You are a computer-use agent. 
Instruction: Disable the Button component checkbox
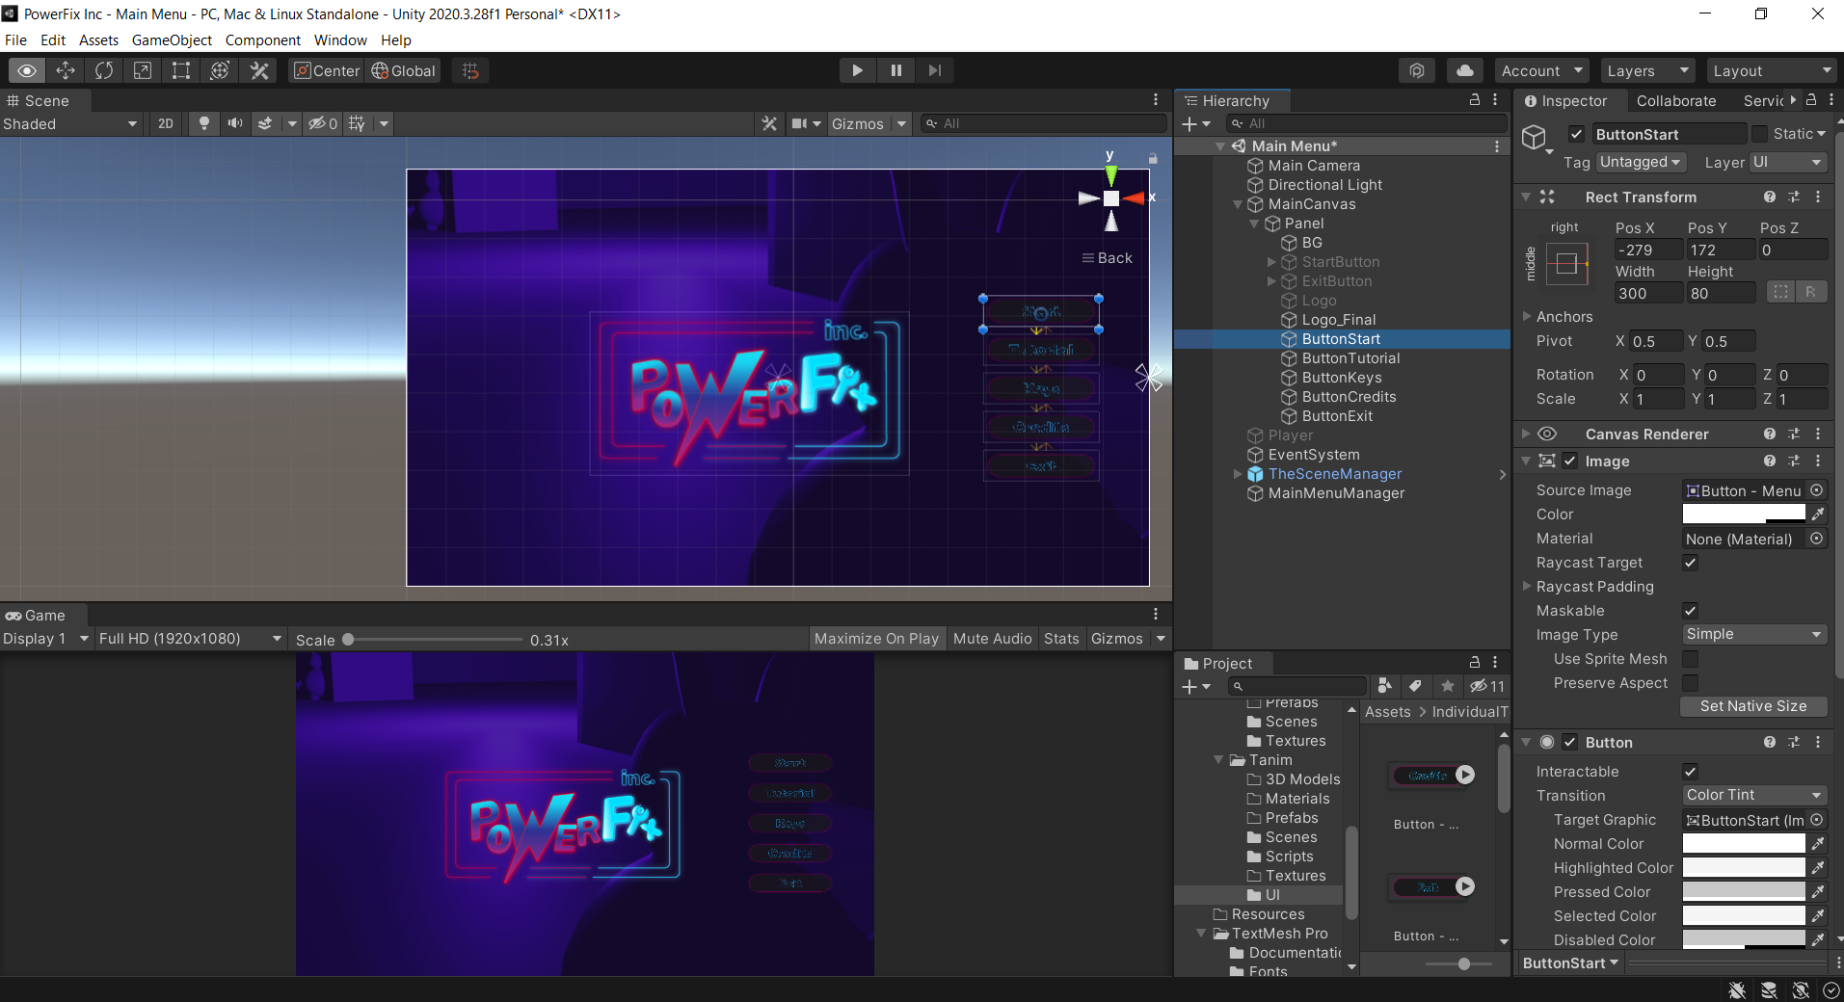[1570, 742]
